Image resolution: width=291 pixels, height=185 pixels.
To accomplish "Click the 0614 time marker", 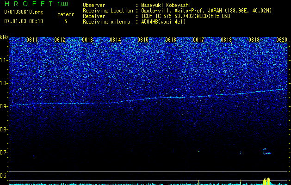I will pyautogui.click(x=115, y=40).
